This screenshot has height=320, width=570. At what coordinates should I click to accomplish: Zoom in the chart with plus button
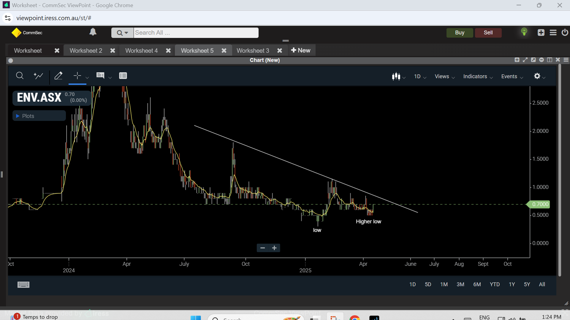274,248
